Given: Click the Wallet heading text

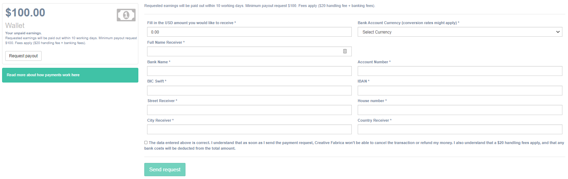Looking at the screenshot, I should pyautogui.click(x=15, y=26).
